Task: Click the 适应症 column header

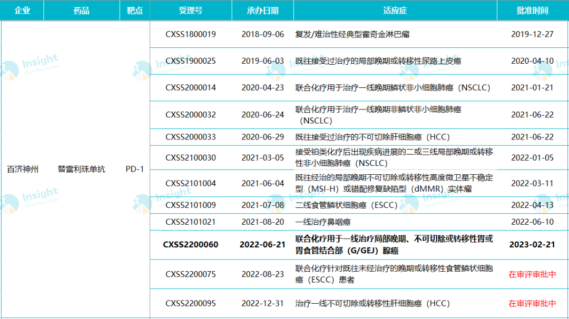Action: (x=395, y=11)
